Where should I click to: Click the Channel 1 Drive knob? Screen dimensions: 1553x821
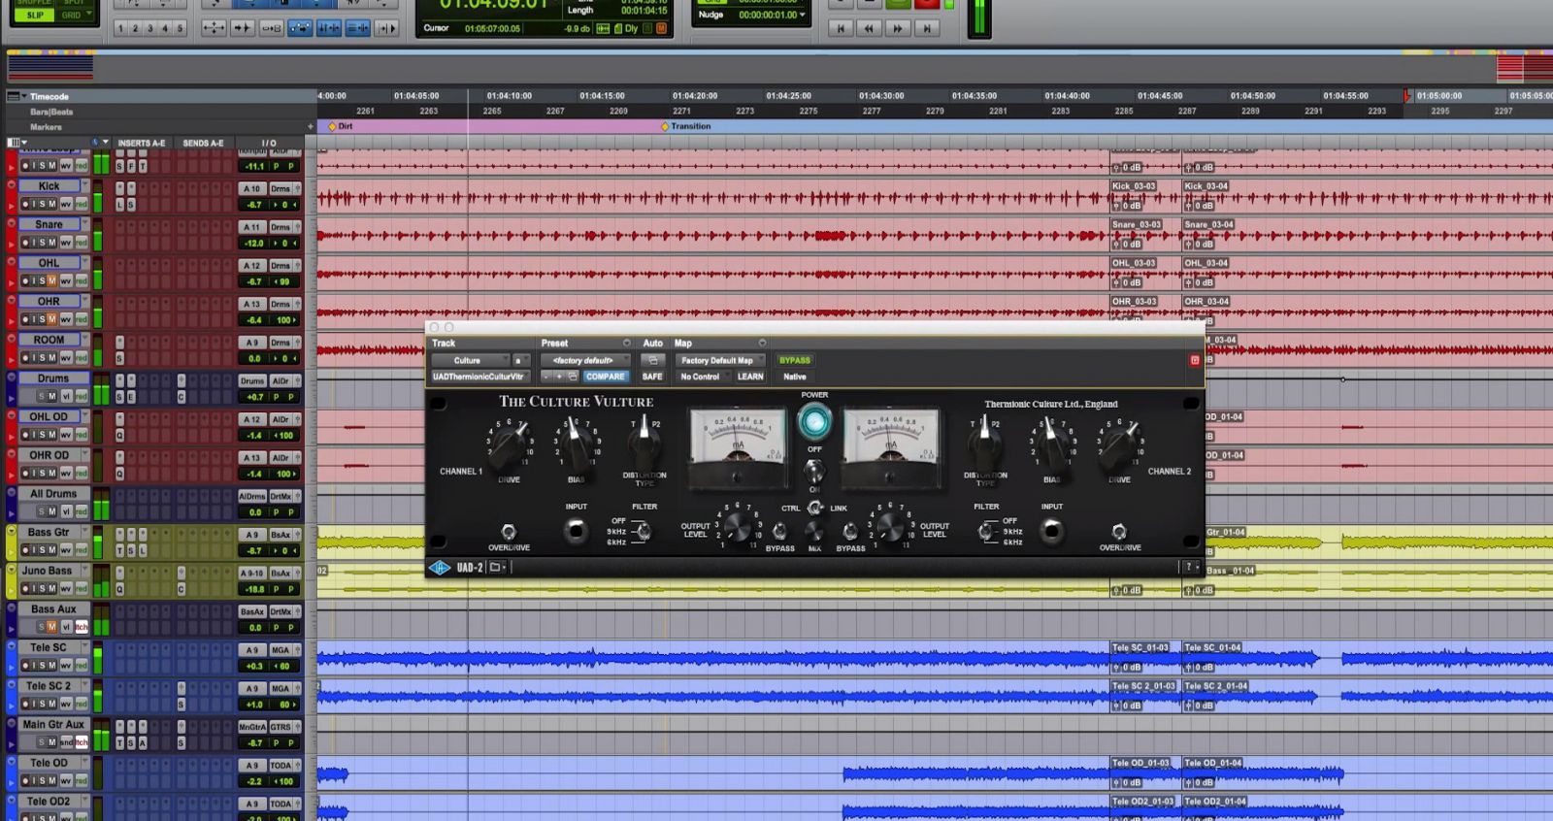coord(510,443)
